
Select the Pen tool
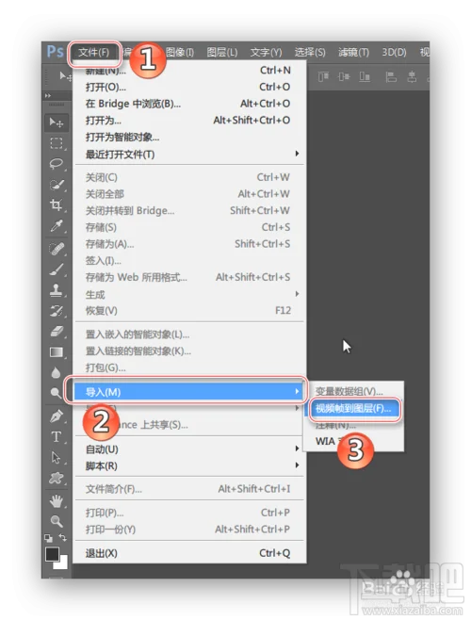[x=57, y=416]
